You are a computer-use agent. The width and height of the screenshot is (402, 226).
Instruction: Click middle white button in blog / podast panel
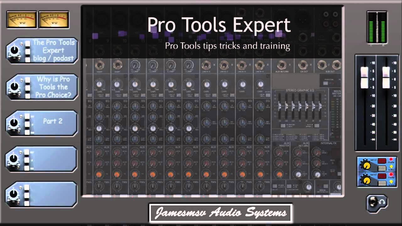pos(28,51)
